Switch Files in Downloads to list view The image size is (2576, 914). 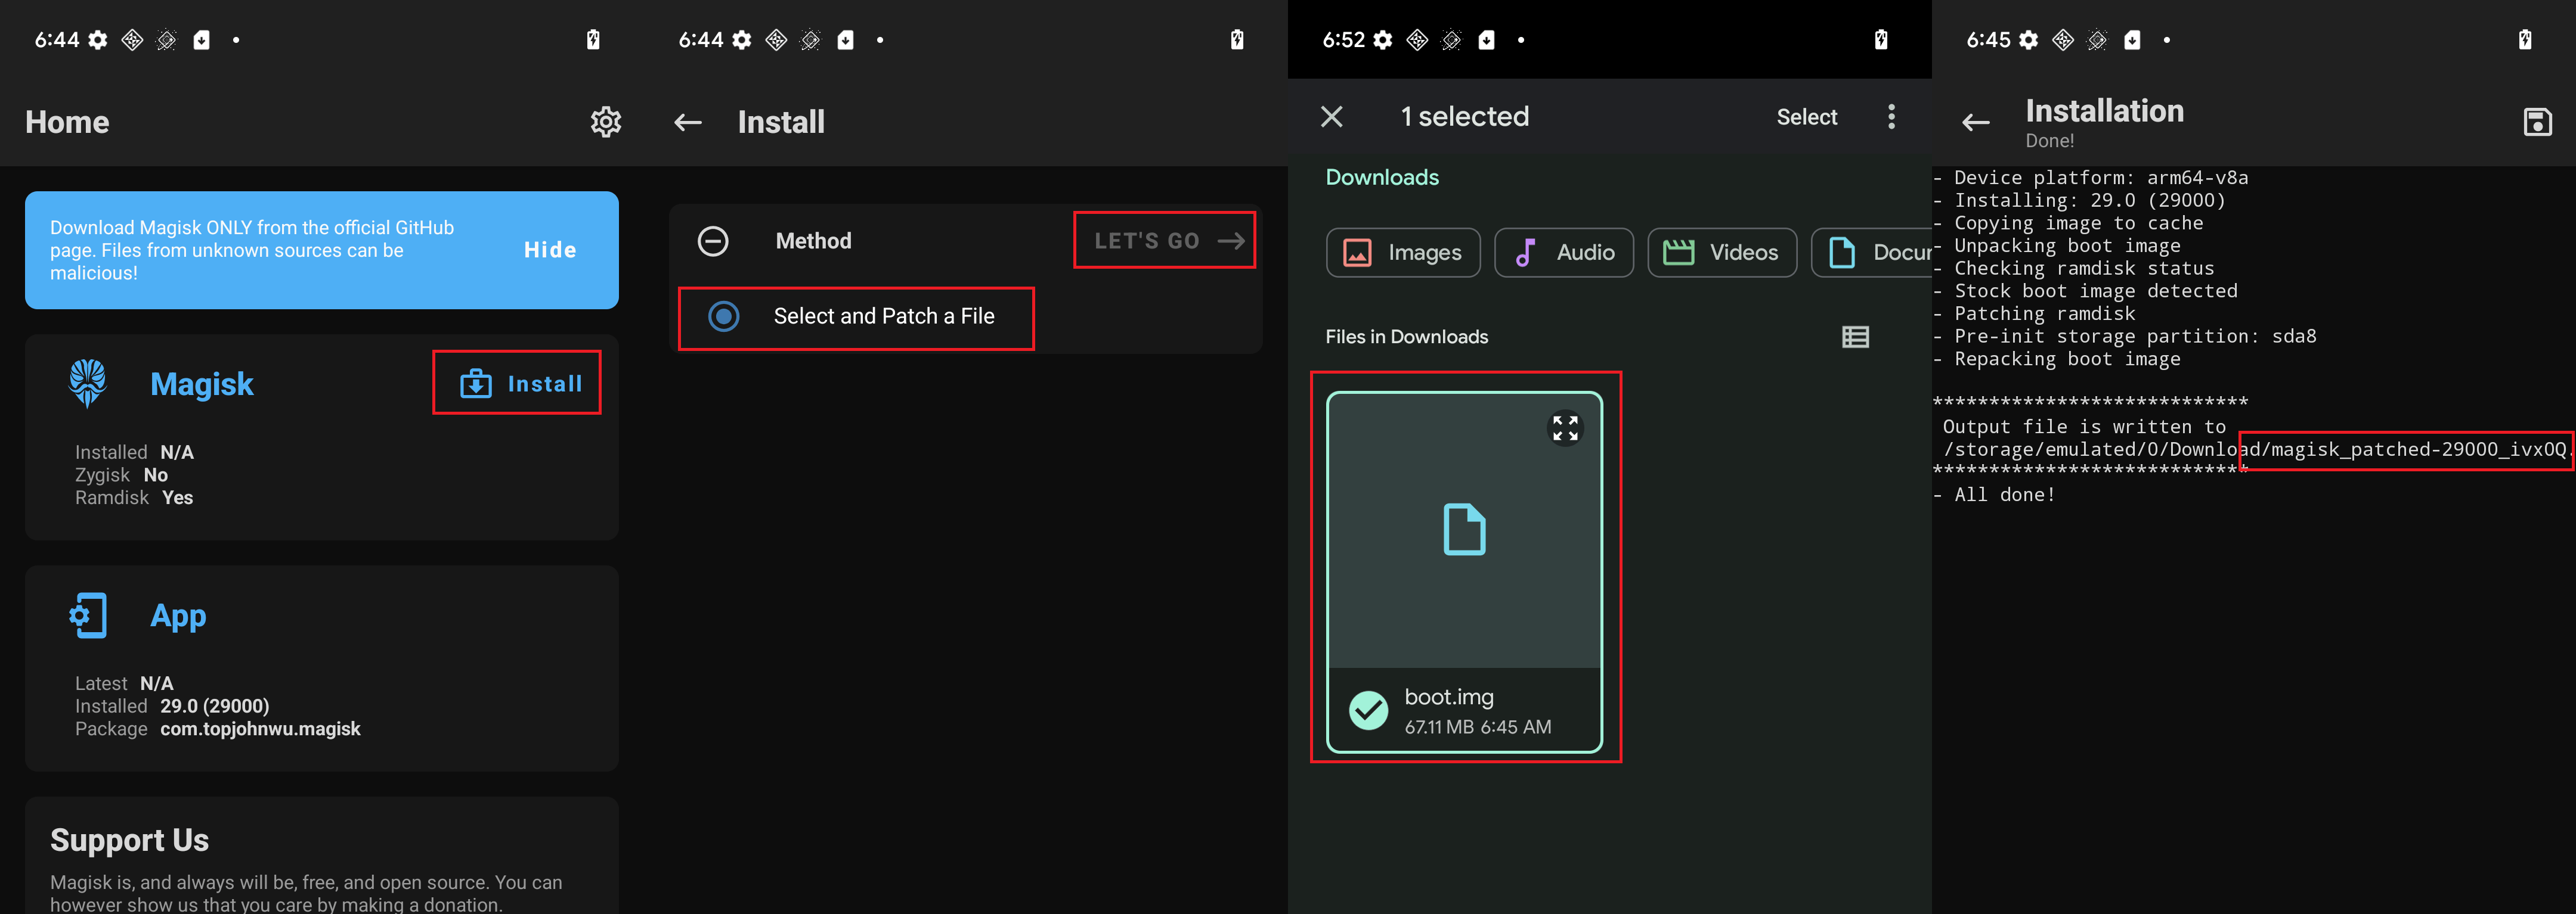(1856, 337)
